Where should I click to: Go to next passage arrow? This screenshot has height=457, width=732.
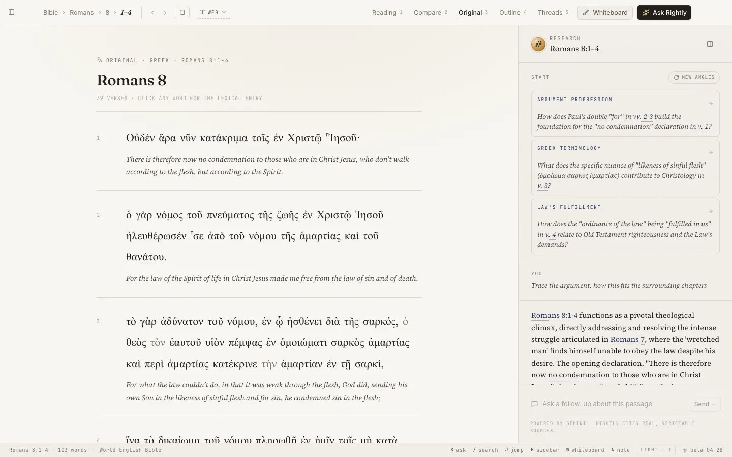[165, 12]
